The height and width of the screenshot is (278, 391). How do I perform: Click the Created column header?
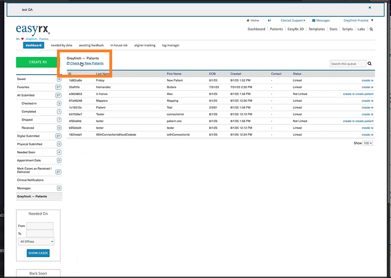[x=236, y=74]
